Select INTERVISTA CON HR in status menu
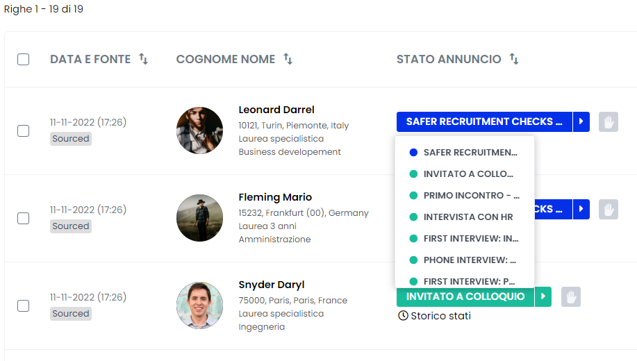 click(x=464, y=217)
